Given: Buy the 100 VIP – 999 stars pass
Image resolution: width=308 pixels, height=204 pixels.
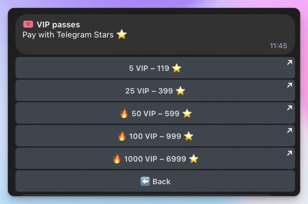Looking at the screenshot, I should pos(155,136).
